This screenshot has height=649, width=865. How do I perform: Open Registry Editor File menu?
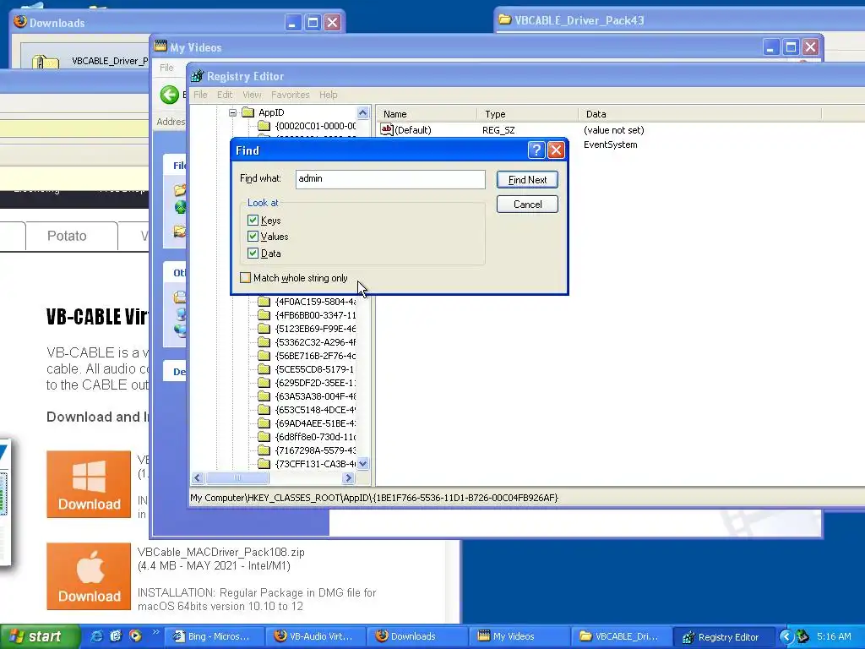click(200, 95)
